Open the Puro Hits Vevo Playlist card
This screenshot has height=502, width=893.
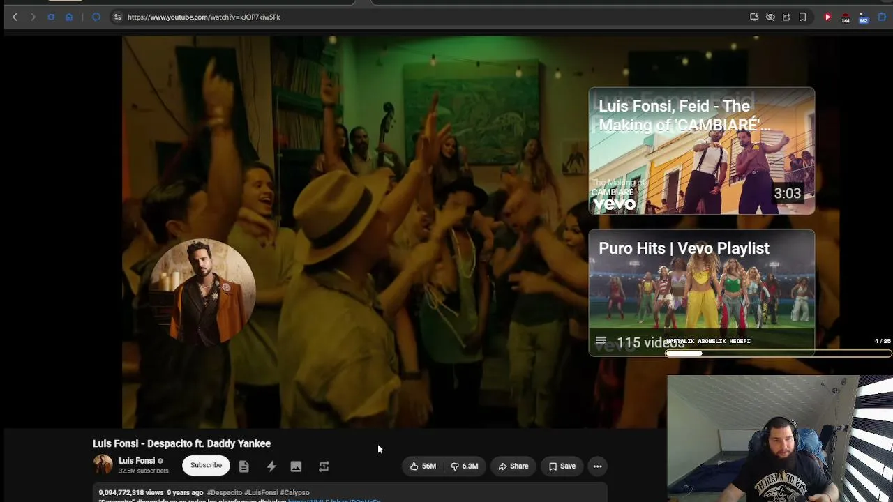point(702,293)
